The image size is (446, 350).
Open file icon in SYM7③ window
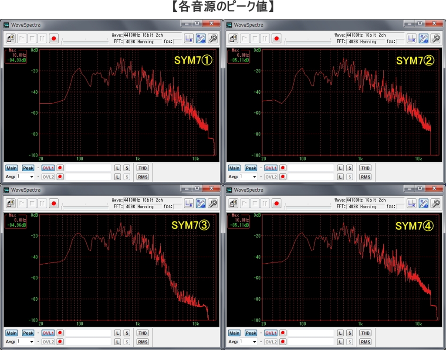click(x=10, y=204)
